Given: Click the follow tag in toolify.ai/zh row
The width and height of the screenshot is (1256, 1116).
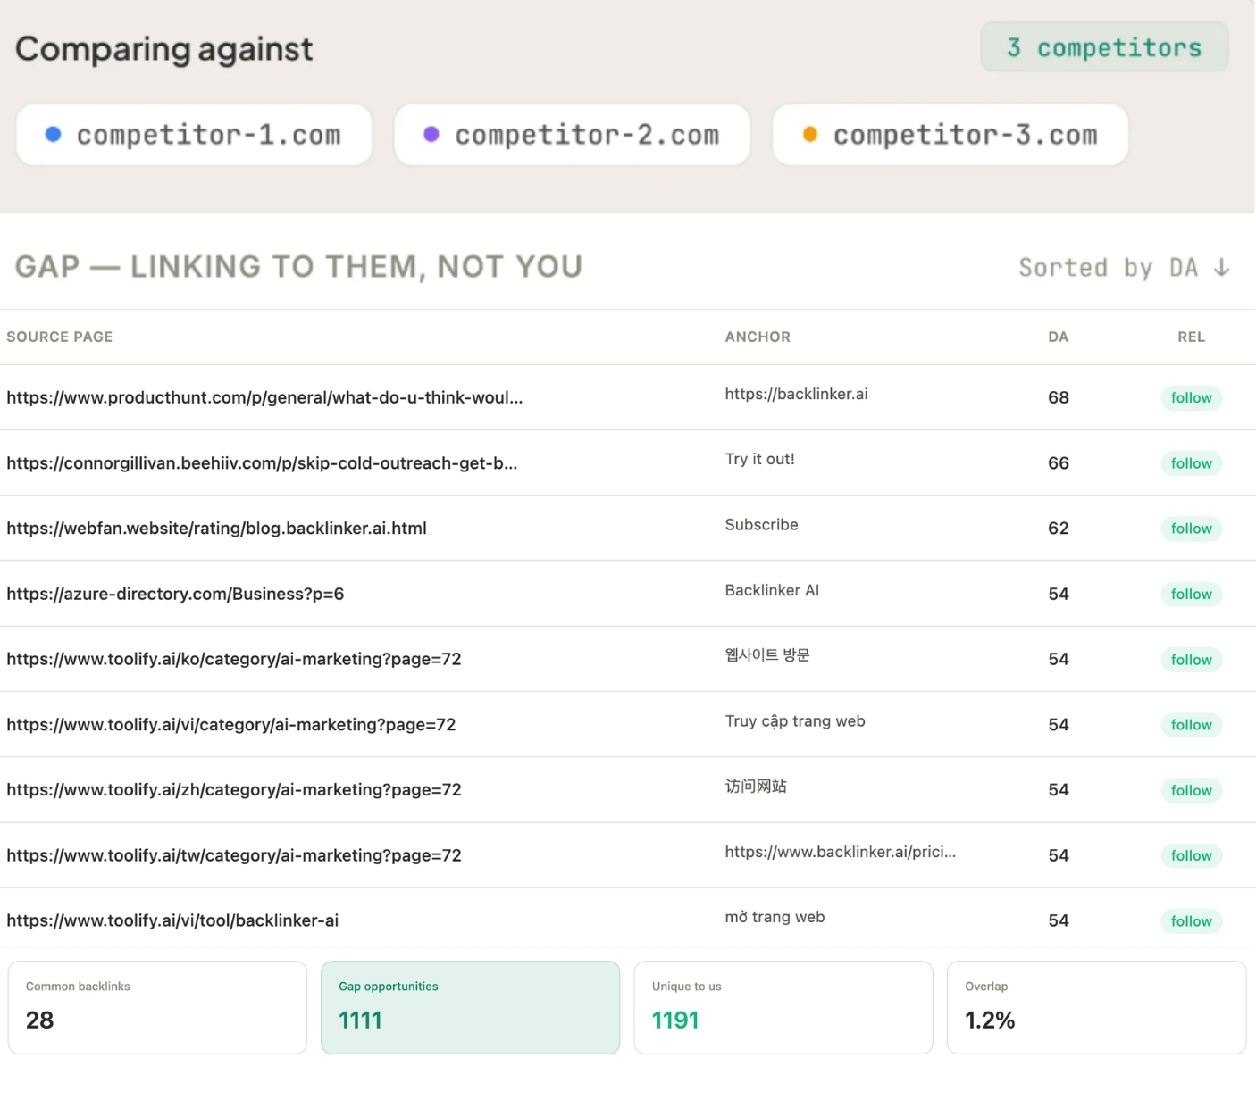Looking at the screenshot, I should [1191, 790].
